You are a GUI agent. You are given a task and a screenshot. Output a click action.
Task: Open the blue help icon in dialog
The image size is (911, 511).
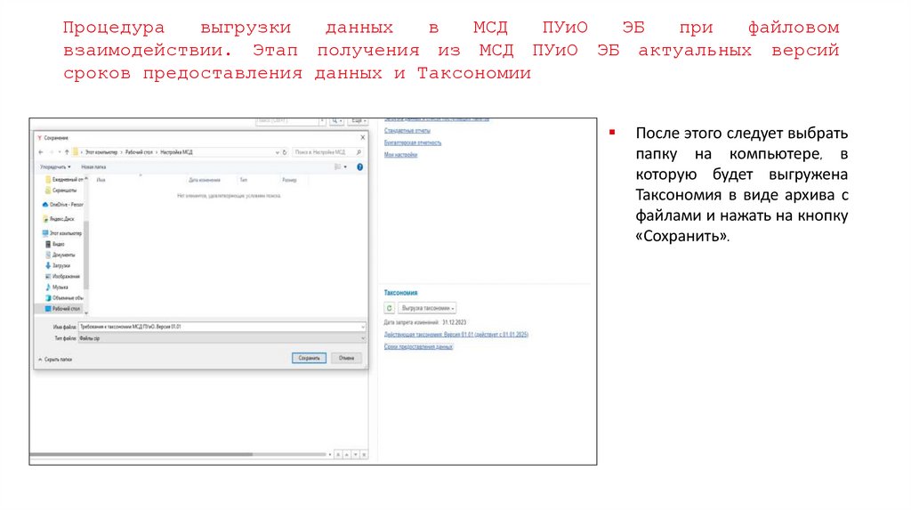(x=359, y=166)
